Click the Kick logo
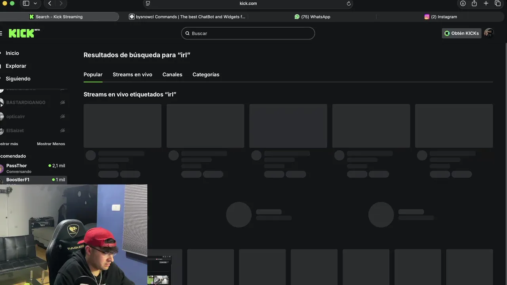 (24, 33)
